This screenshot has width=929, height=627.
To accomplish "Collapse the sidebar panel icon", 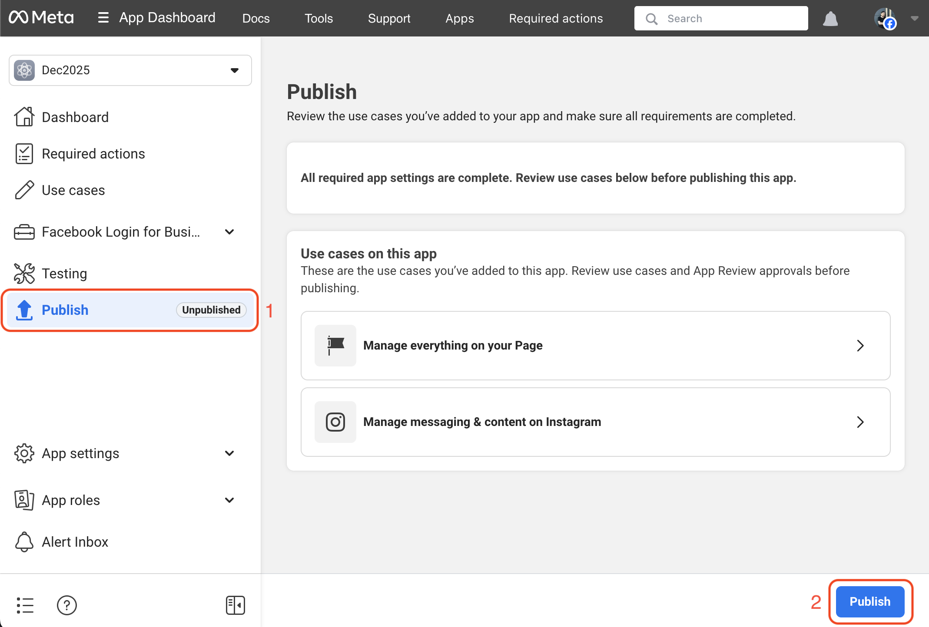I will 235,605.
